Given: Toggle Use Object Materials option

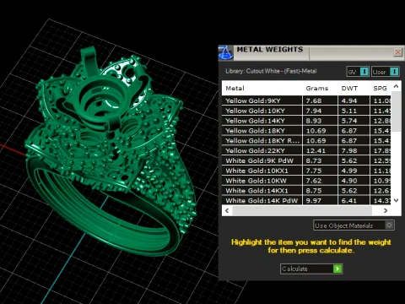Looking at the screenshot, I should coord(354,225).
